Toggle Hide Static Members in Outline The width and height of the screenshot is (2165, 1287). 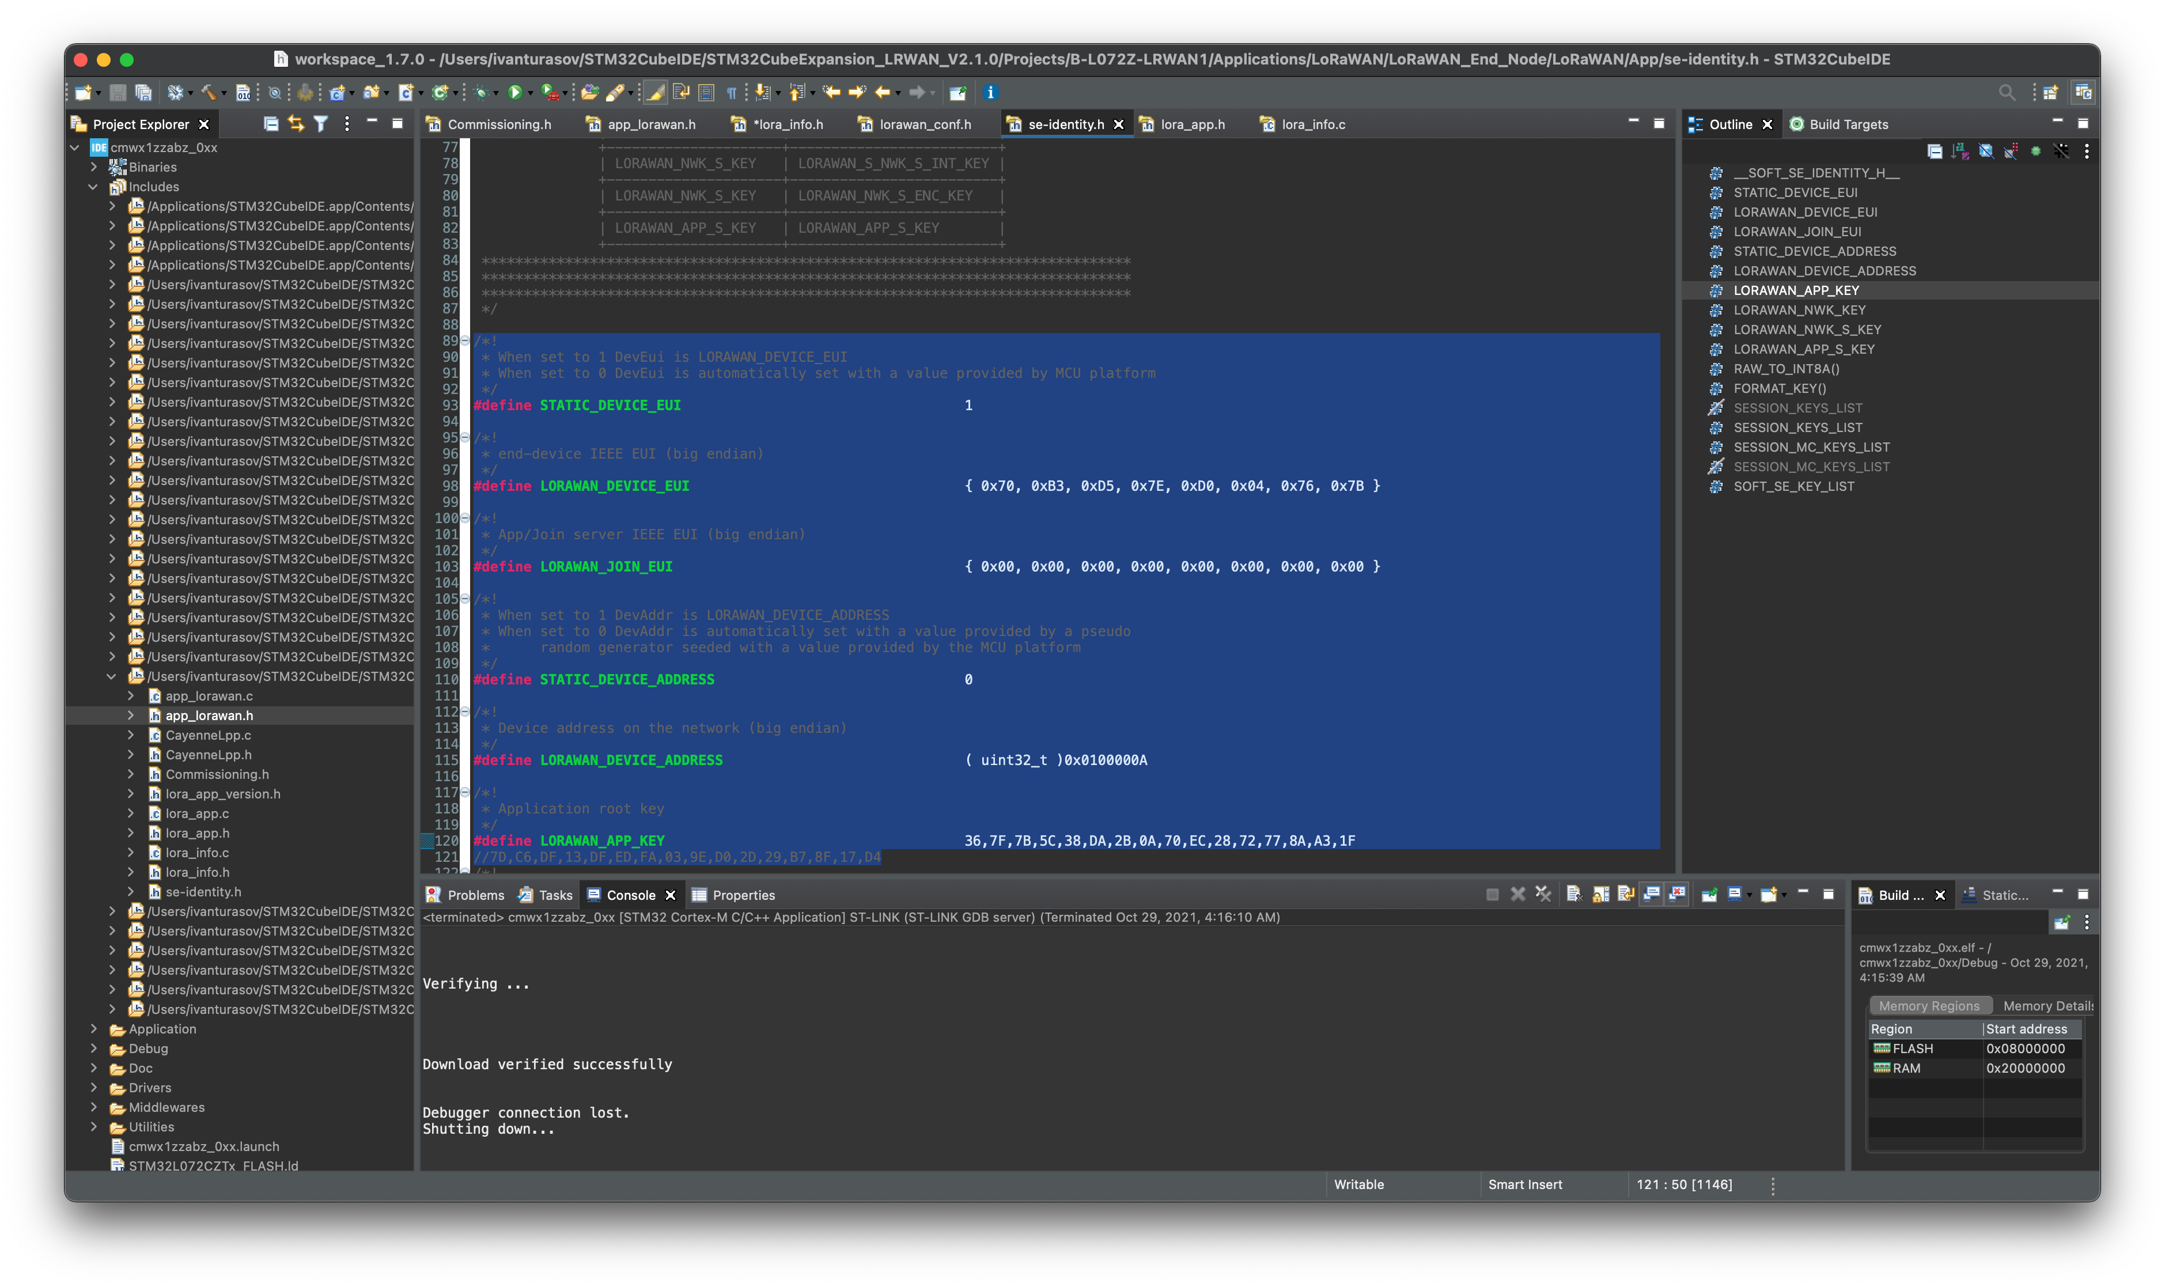point(2011,152)
